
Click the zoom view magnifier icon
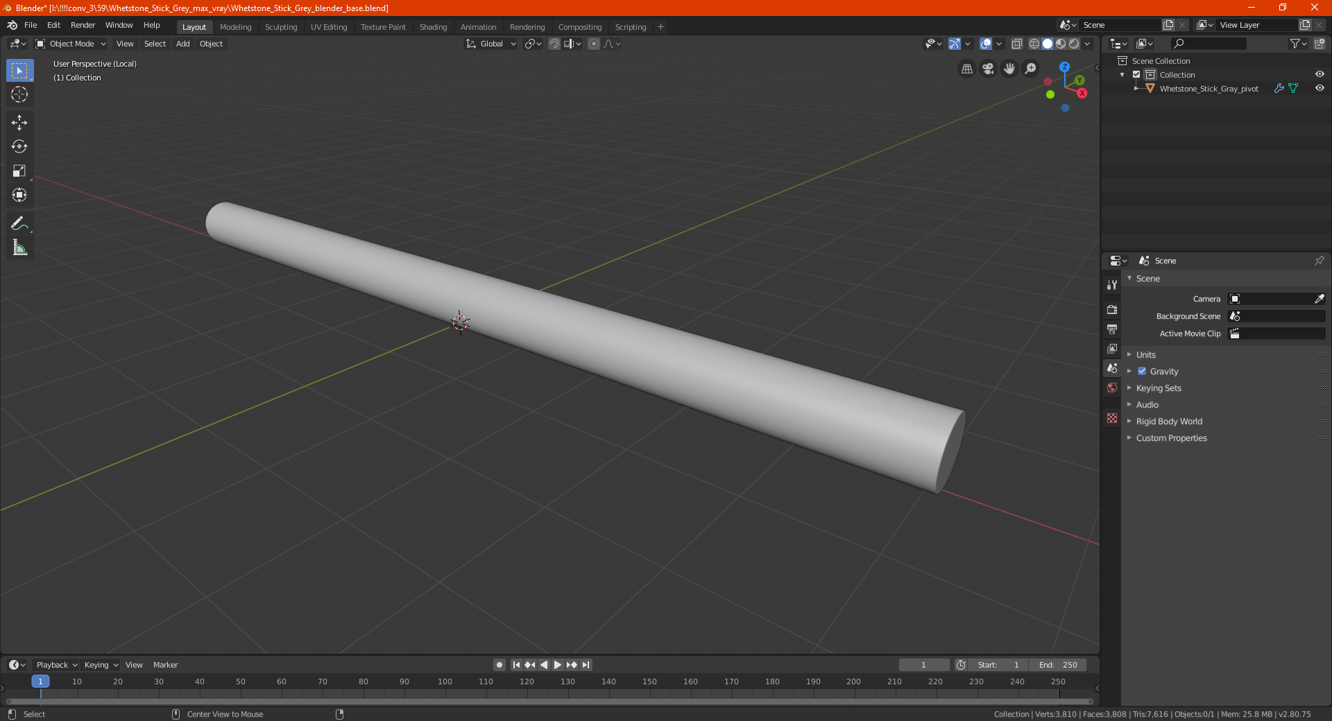[1031, 69]
